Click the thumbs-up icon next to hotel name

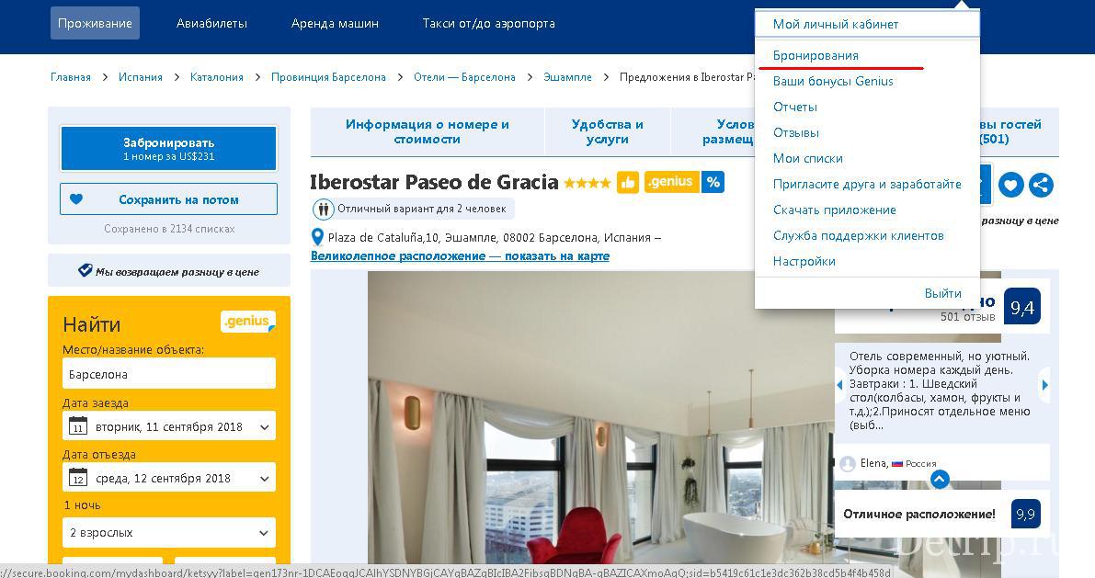(628, 183)
